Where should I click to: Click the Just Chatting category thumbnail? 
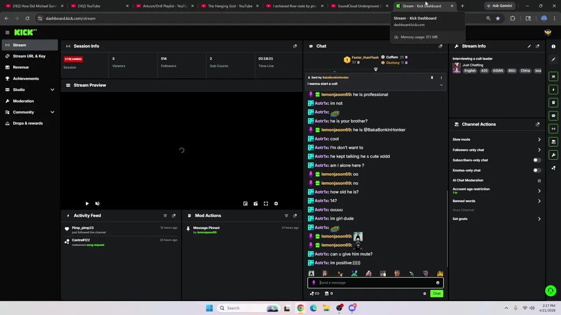[x=457, y=68]
